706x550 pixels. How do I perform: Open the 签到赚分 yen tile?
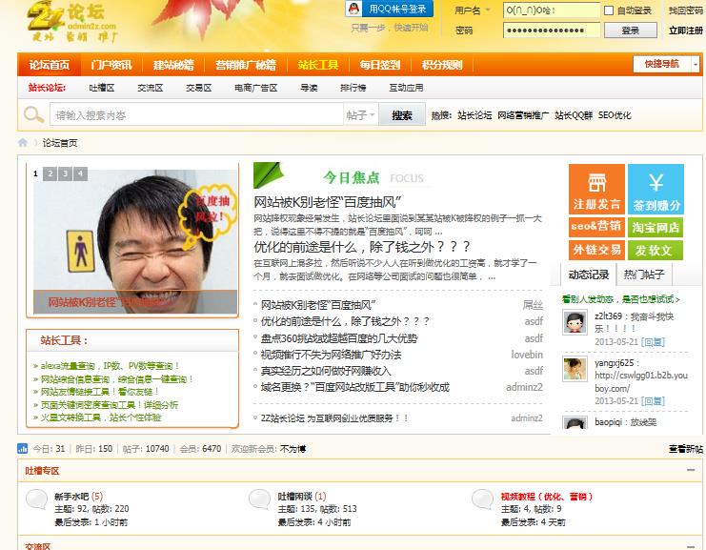tap(656, 189)
